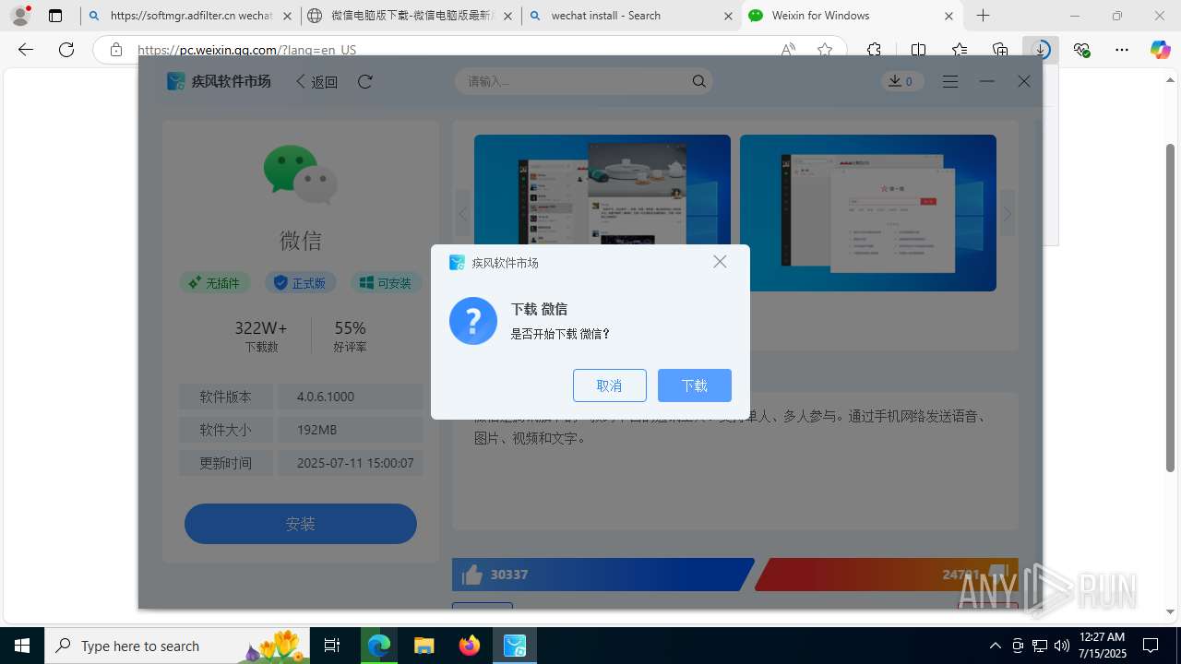Viewport: 1181px width, 664px height.
Task: Open File Explorer from taskbar
Action: [x=423, y=646]
